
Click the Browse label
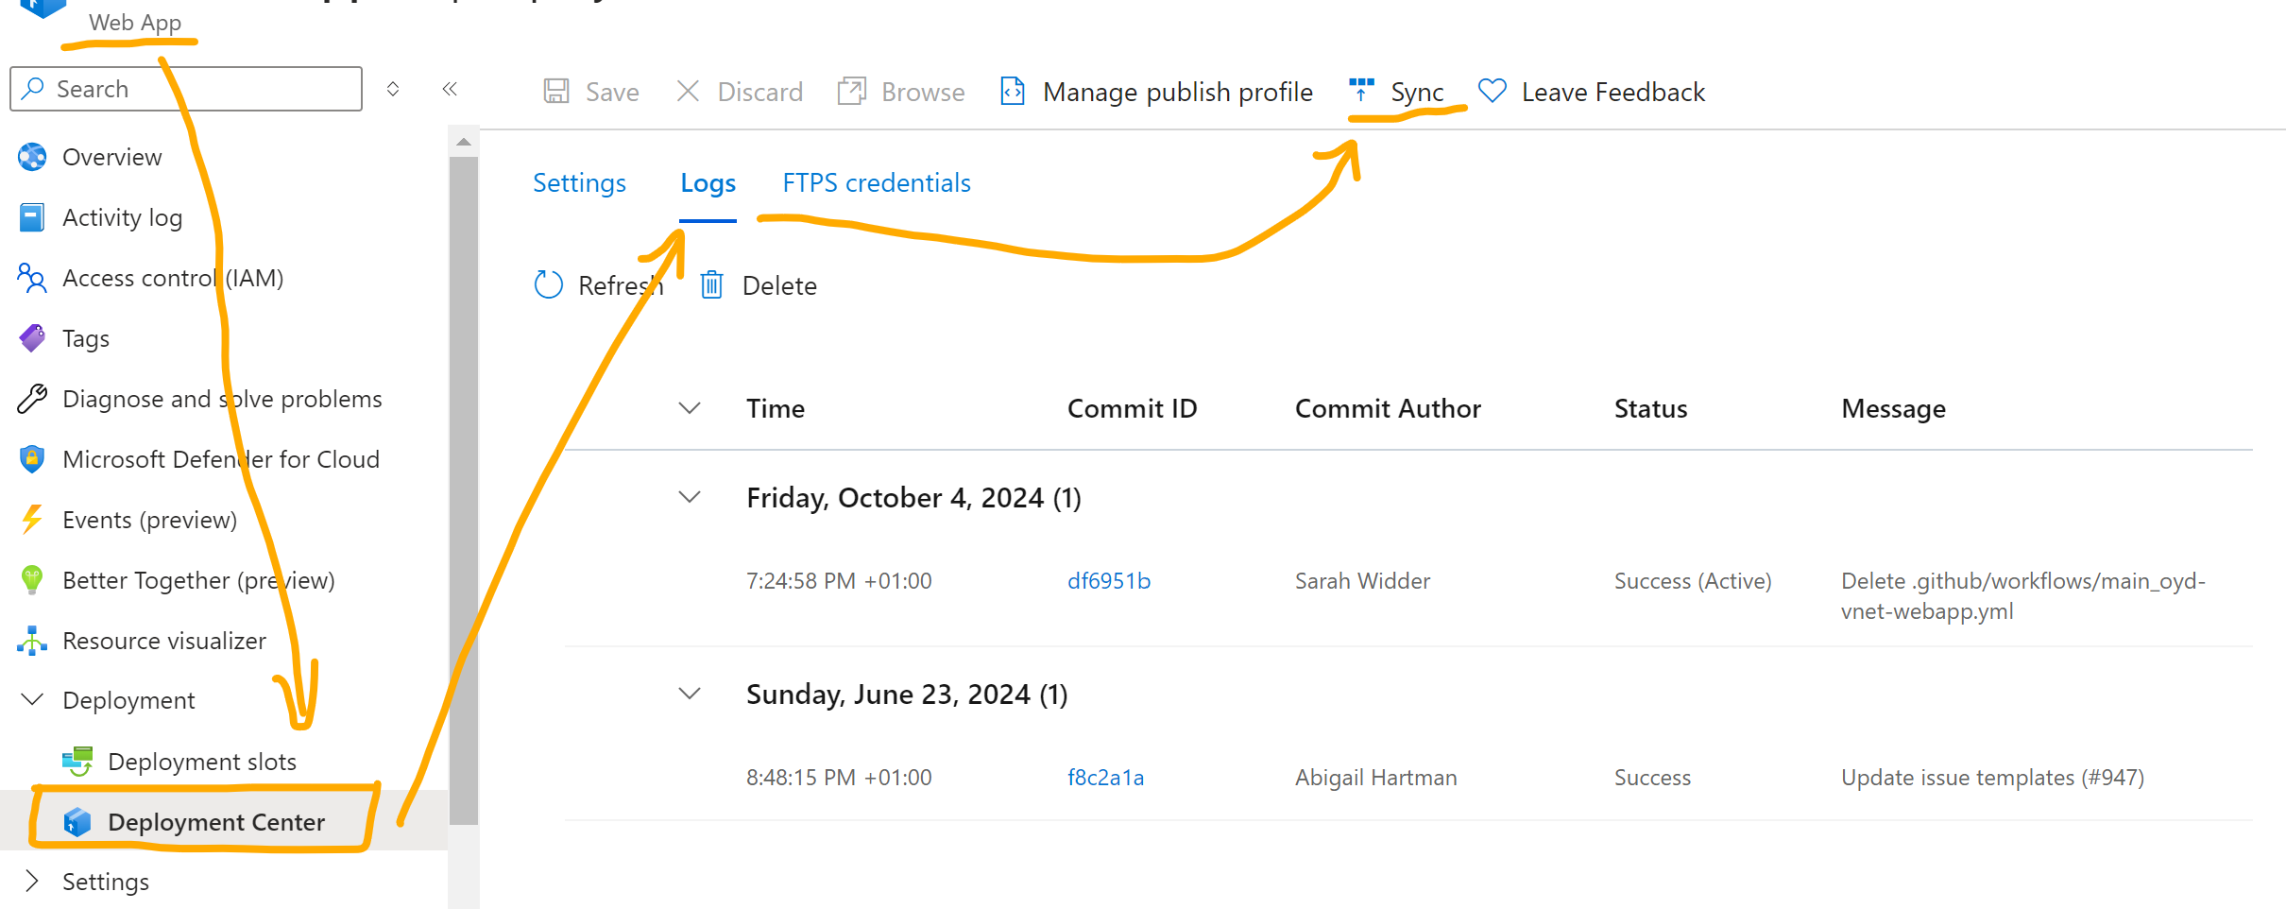(923, 93)
